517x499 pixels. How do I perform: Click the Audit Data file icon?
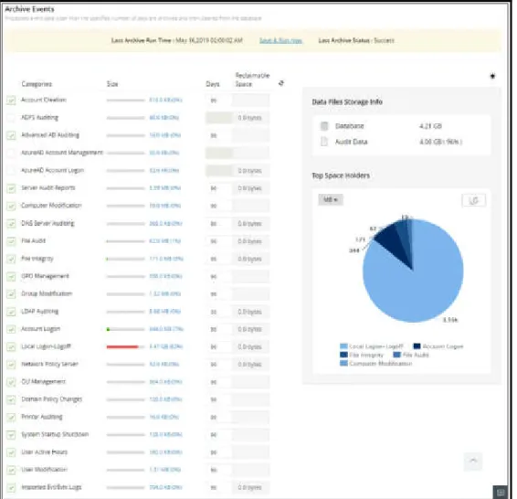[324, 142]
